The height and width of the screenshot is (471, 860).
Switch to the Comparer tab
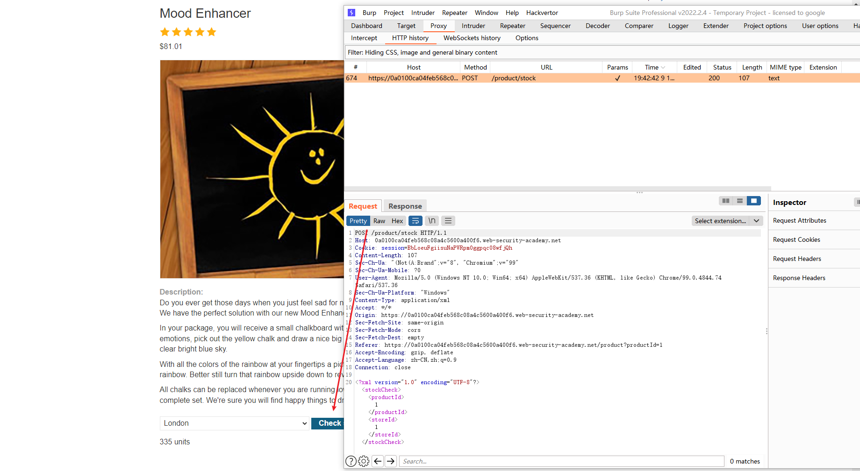[x=639, y=26]
